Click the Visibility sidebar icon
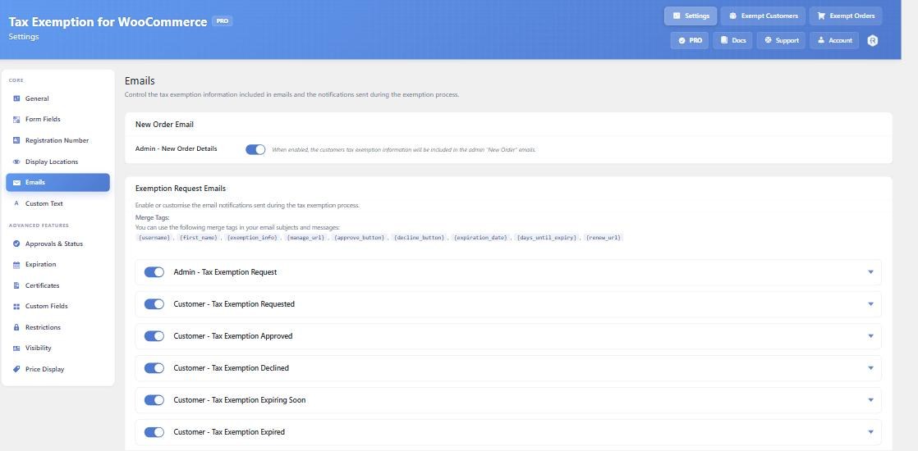Screen dimensions: 918x451 pos(16,348)
